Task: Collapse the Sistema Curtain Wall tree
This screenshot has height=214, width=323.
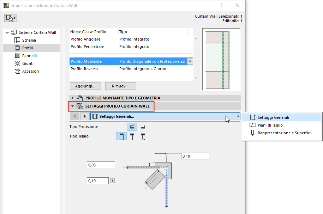Action: 8,32
